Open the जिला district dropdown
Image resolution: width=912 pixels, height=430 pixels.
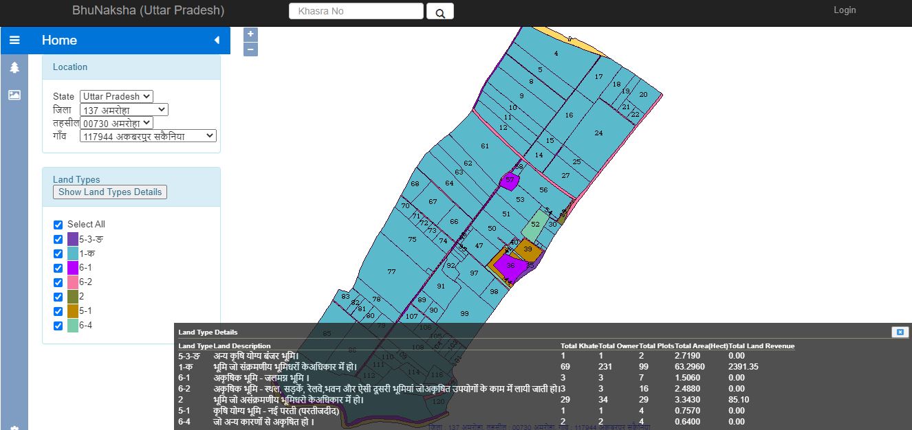coord(123,109)
